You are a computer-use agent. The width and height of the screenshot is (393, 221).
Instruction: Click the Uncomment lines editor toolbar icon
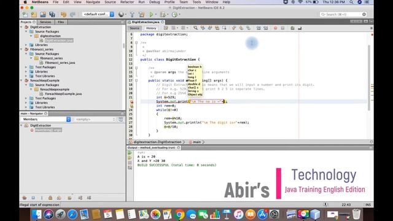click(x=300, y=28)
